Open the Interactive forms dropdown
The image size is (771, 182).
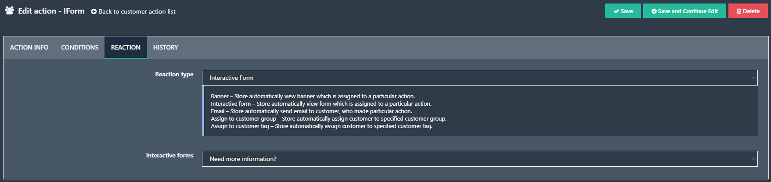(x=479, y=159)
